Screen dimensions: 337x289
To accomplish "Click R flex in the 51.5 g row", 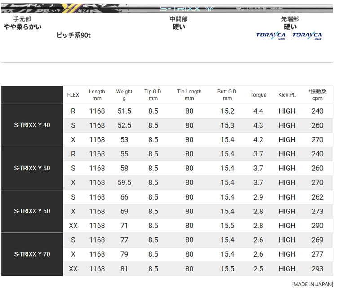I will 73,111.
